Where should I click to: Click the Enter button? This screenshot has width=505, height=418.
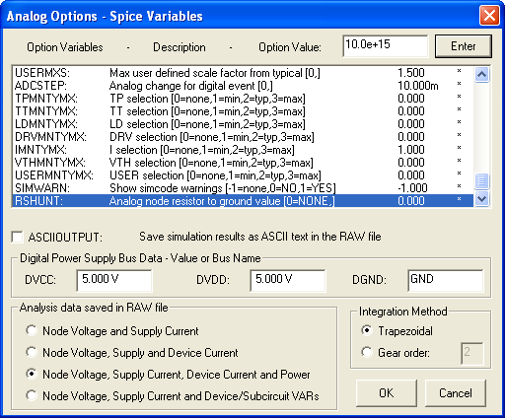tap(464, 46)
